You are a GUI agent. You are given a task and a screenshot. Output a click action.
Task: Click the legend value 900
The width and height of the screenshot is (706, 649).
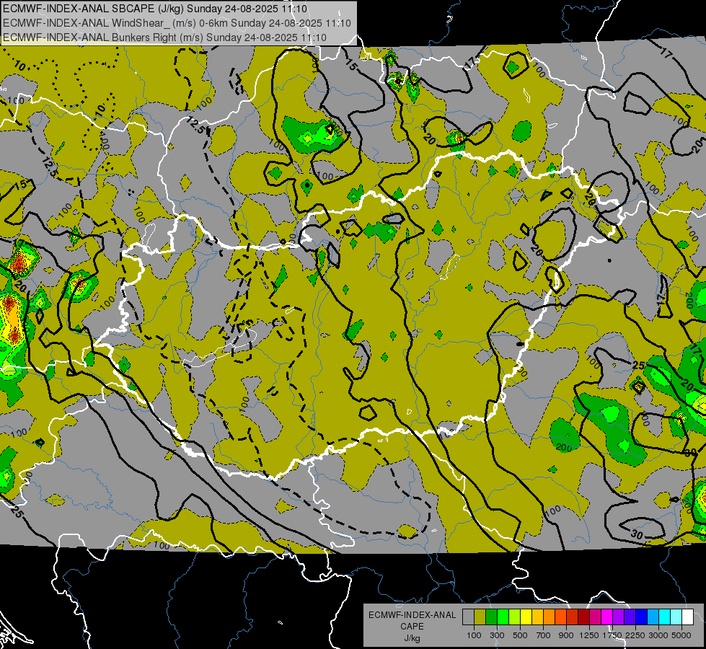pyautogui.click(x=566, y=635)
